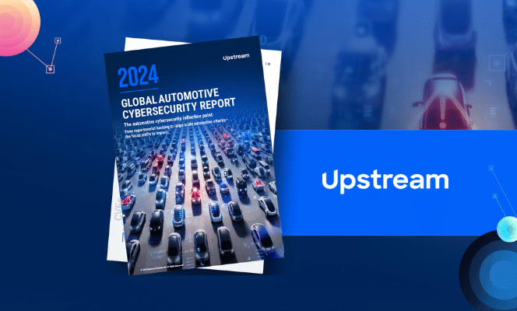Click the small Upstream logo on the report cover
The image size is (517, 311).
coord(236,57)
